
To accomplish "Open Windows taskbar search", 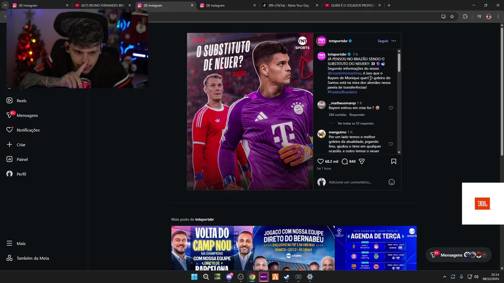I will 206,277.
